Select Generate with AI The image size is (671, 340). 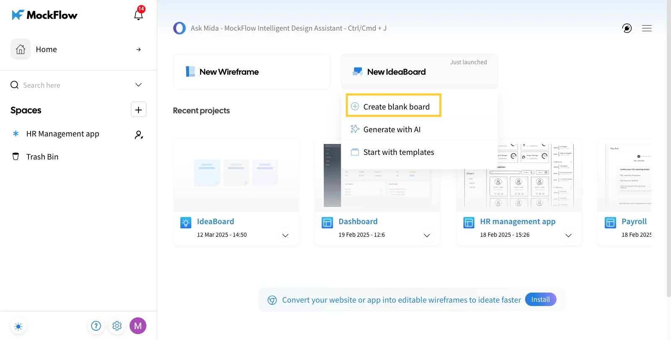[419, 129]
